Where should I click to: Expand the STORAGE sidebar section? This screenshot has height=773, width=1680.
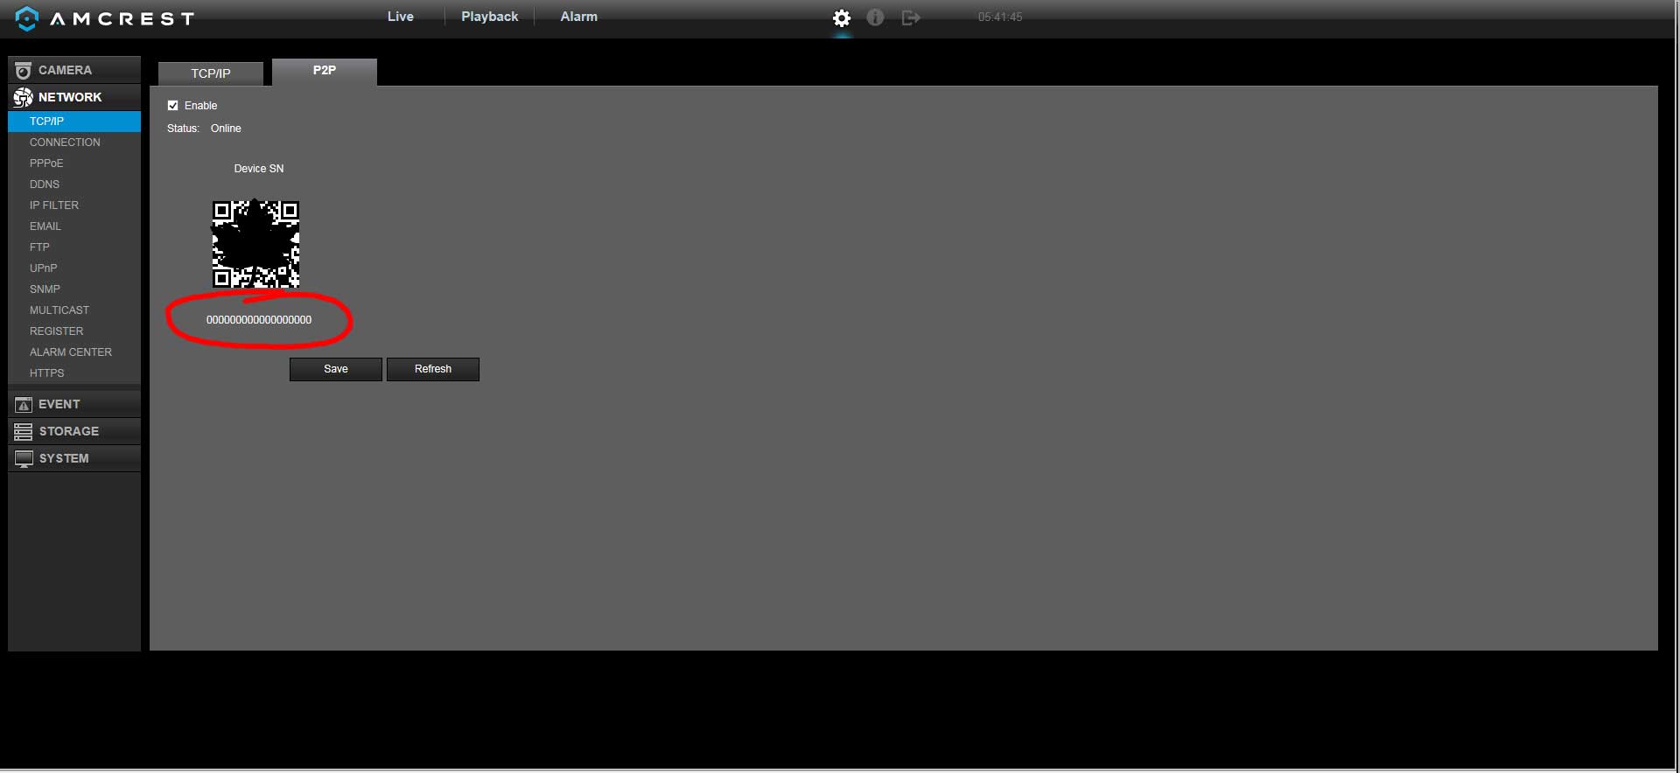click(74, 431)
